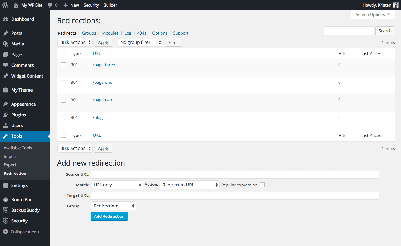Click into the Source URL field
The width and height of the screenshot is (401, 246).
pos(235,174)
